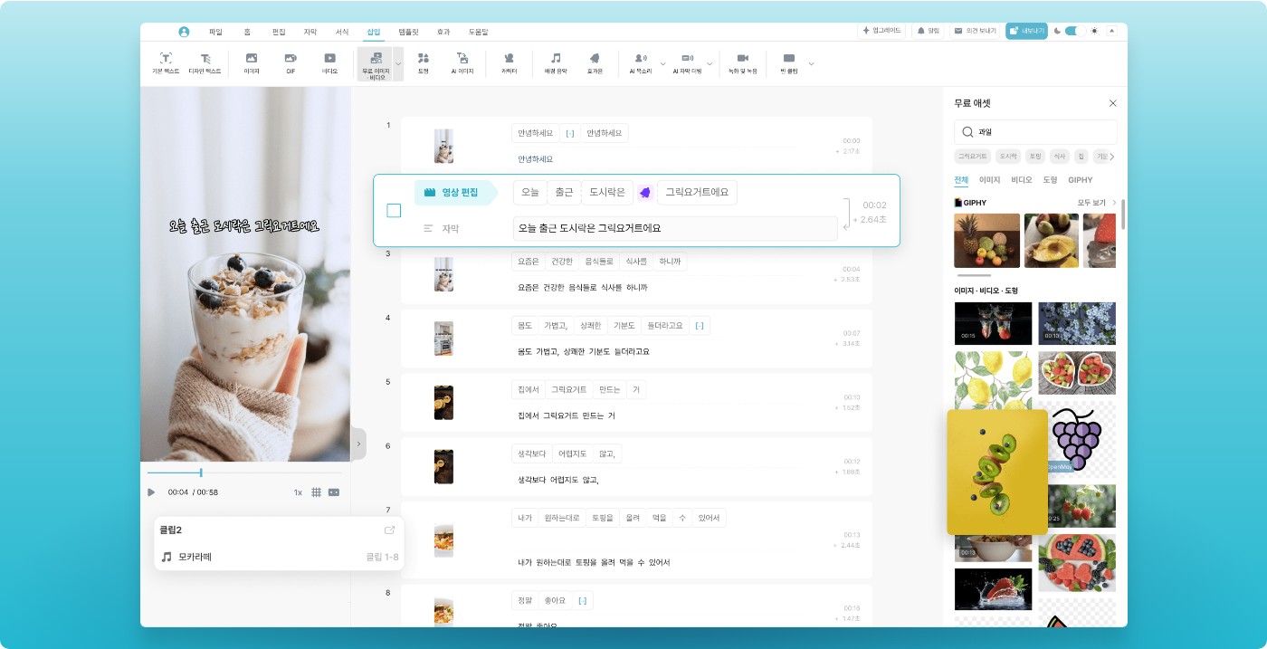Click the 도시락 keyword chip

[1009, 157]
